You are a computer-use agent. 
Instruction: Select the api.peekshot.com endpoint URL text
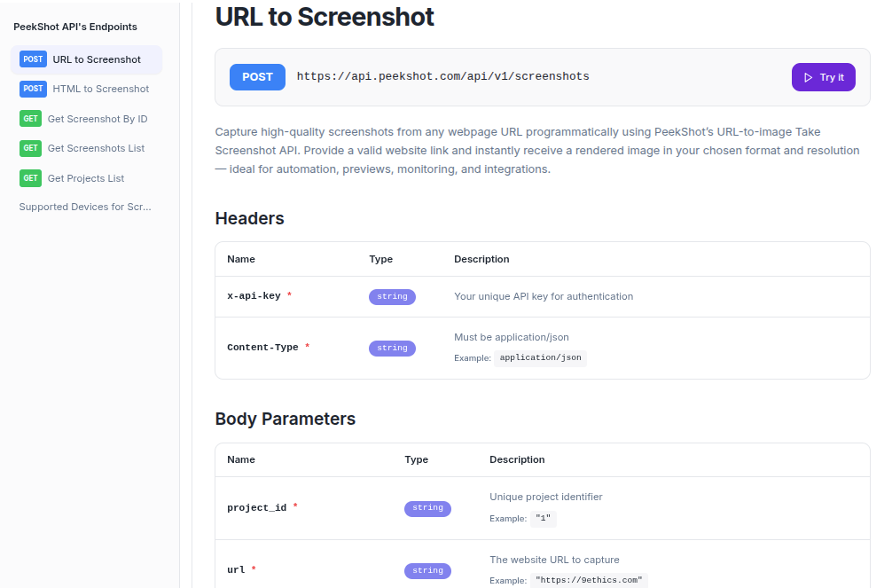pos(442,77)
